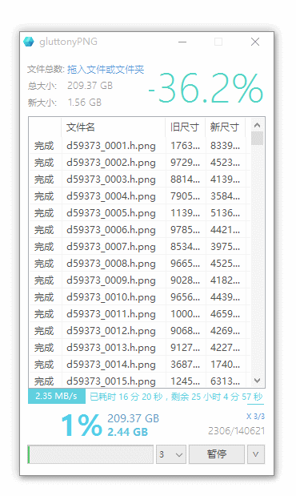This screenshot has width=296, height=496.
Task: Select row d59373_0015.h.png
Action: point(140,381)
